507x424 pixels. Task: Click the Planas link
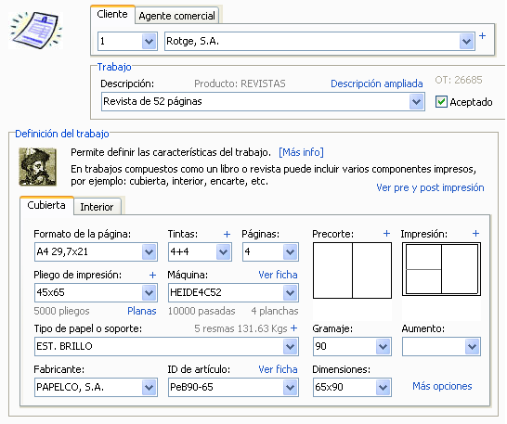pyautogui.click(x=142, y=311)
